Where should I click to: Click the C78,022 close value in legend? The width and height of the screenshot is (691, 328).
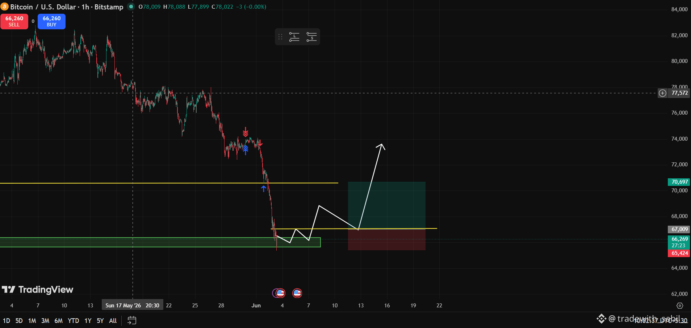[x=222, y=7]
